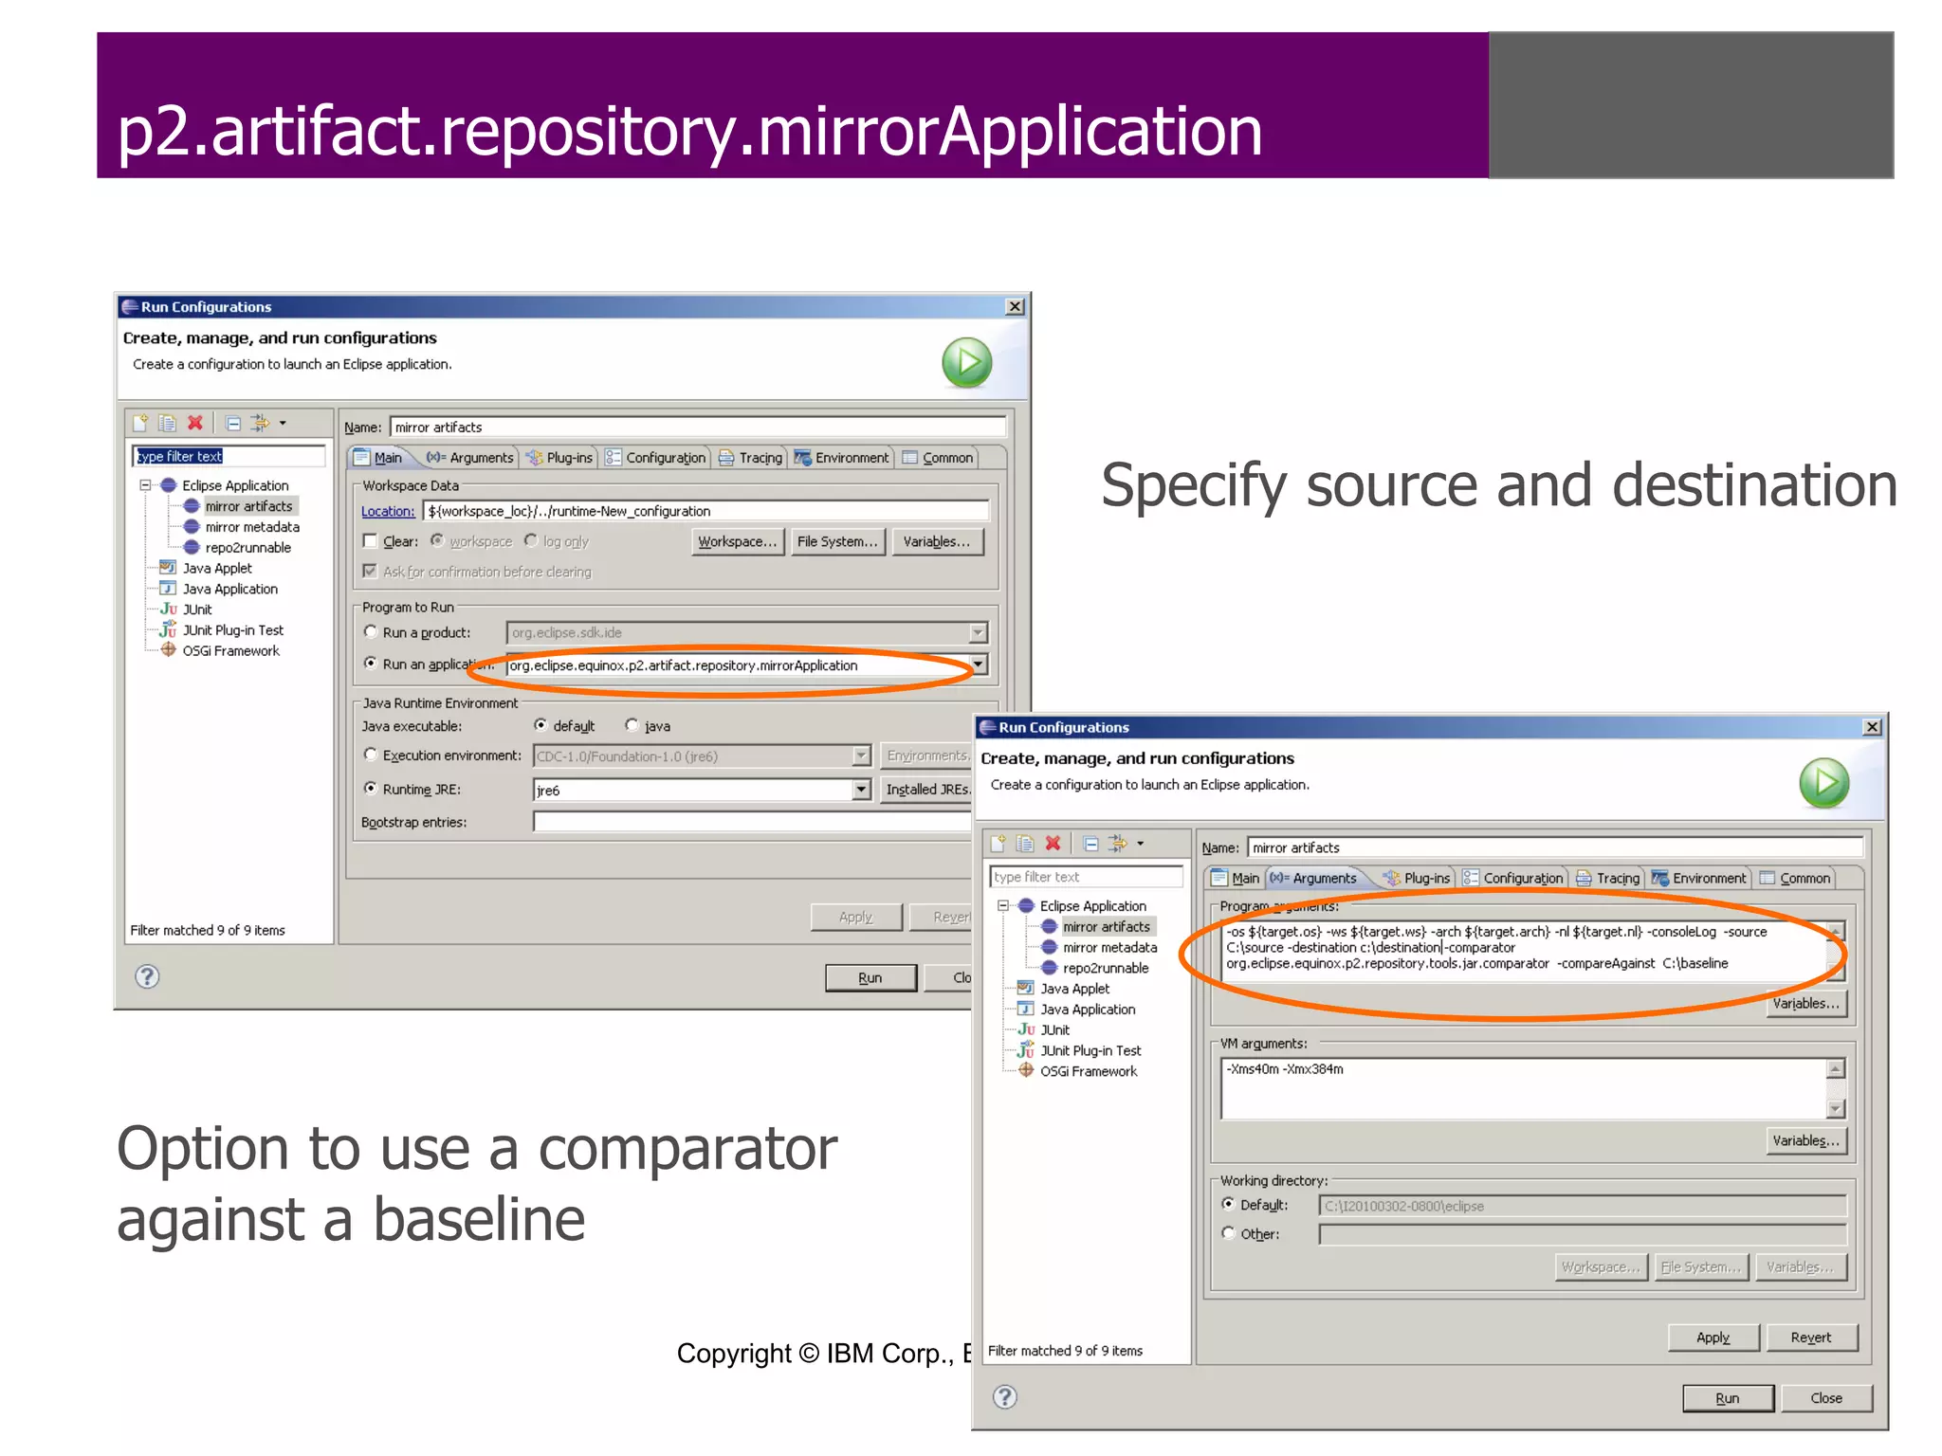Select Runtime JRE radio button
This screenshot has height=1456, width=1942.
point(371,789)
